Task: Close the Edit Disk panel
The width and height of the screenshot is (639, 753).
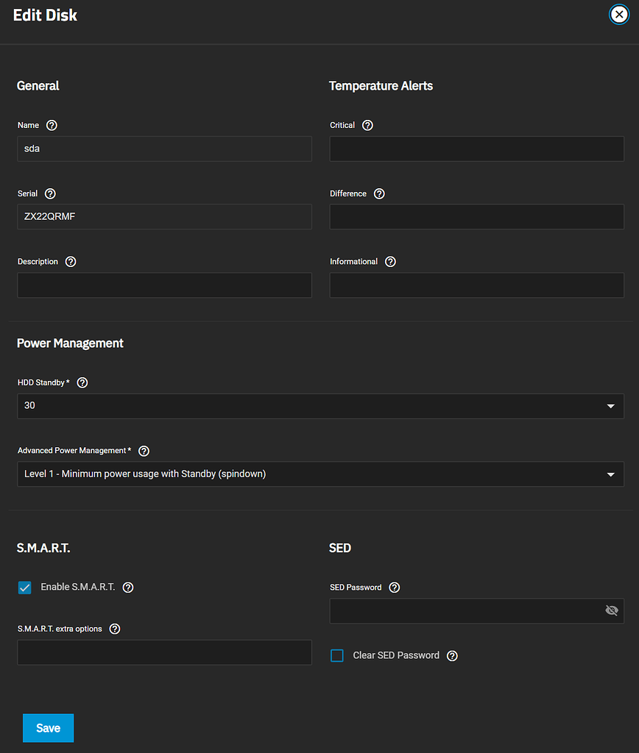Action: point(619,15)
